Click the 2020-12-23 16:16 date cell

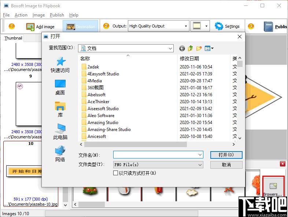pyautogui.click(x=196, y=95)
